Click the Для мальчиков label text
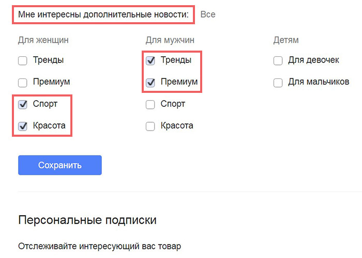This screenshot has height=258, width=362. pos(319,82)
